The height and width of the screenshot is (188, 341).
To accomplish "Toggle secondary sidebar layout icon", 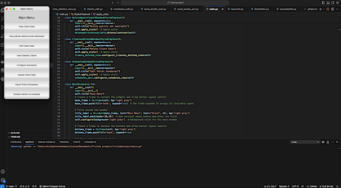I will tap(333, 3).
